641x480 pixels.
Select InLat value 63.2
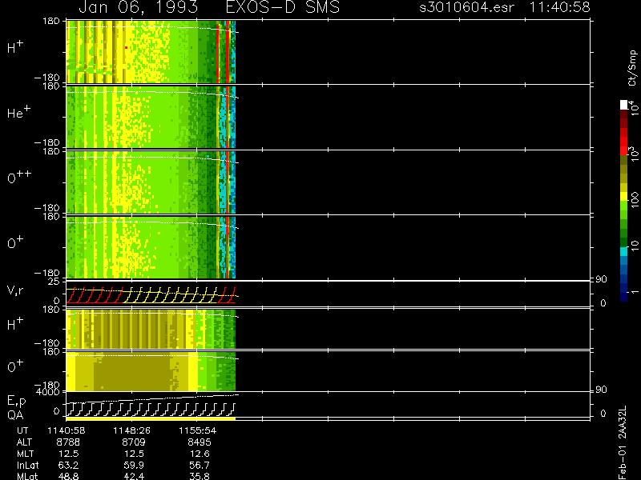(x=68, y=465)
